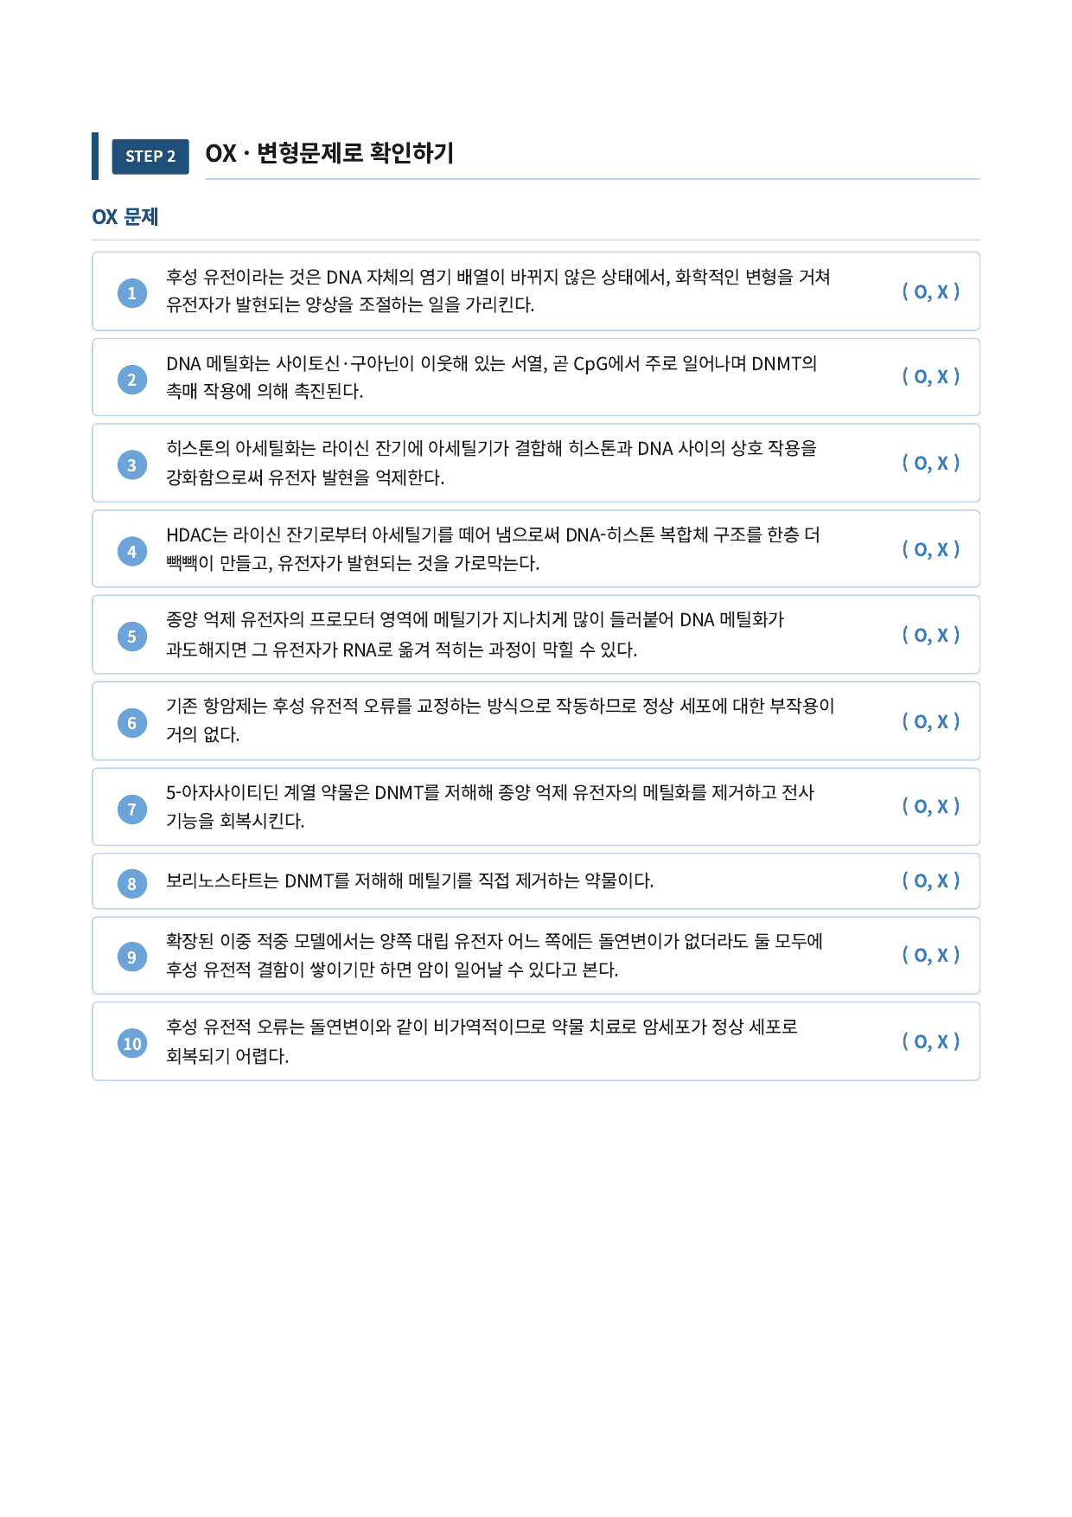The width and height of the screenshot is (1072, 1517).
Task: Select the (O, X) answer for question 7
Action: pyautogui.click(x=931, y=806)
